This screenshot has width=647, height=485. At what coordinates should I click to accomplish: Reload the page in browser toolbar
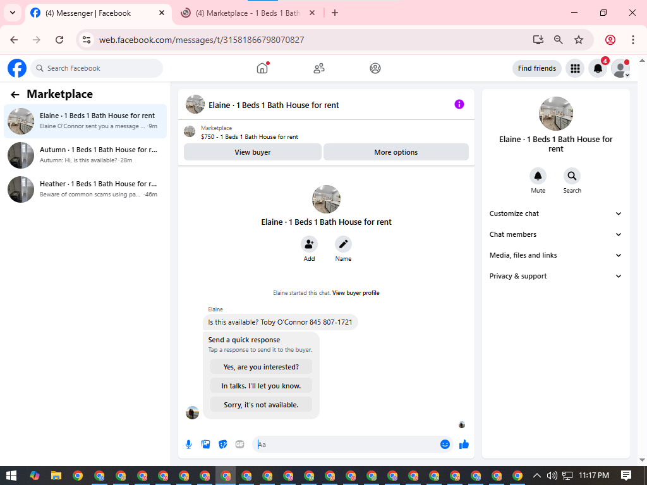[x=59, y=40]
